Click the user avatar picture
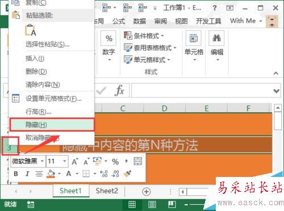Viewport: 284px width, 211px height. (272, 22)
